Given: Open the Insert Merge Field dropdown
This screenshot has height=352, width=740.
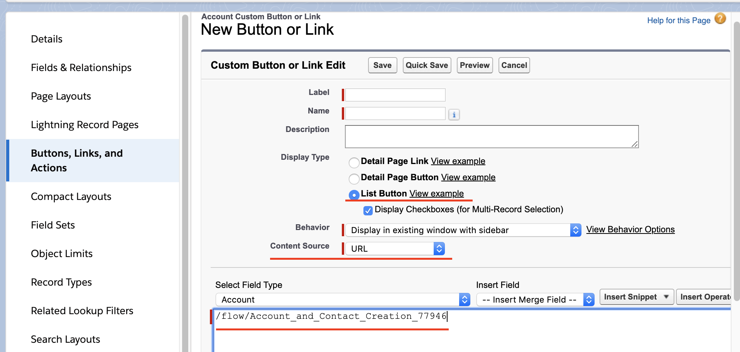Looking at the screenshot, I should point(535,300).
